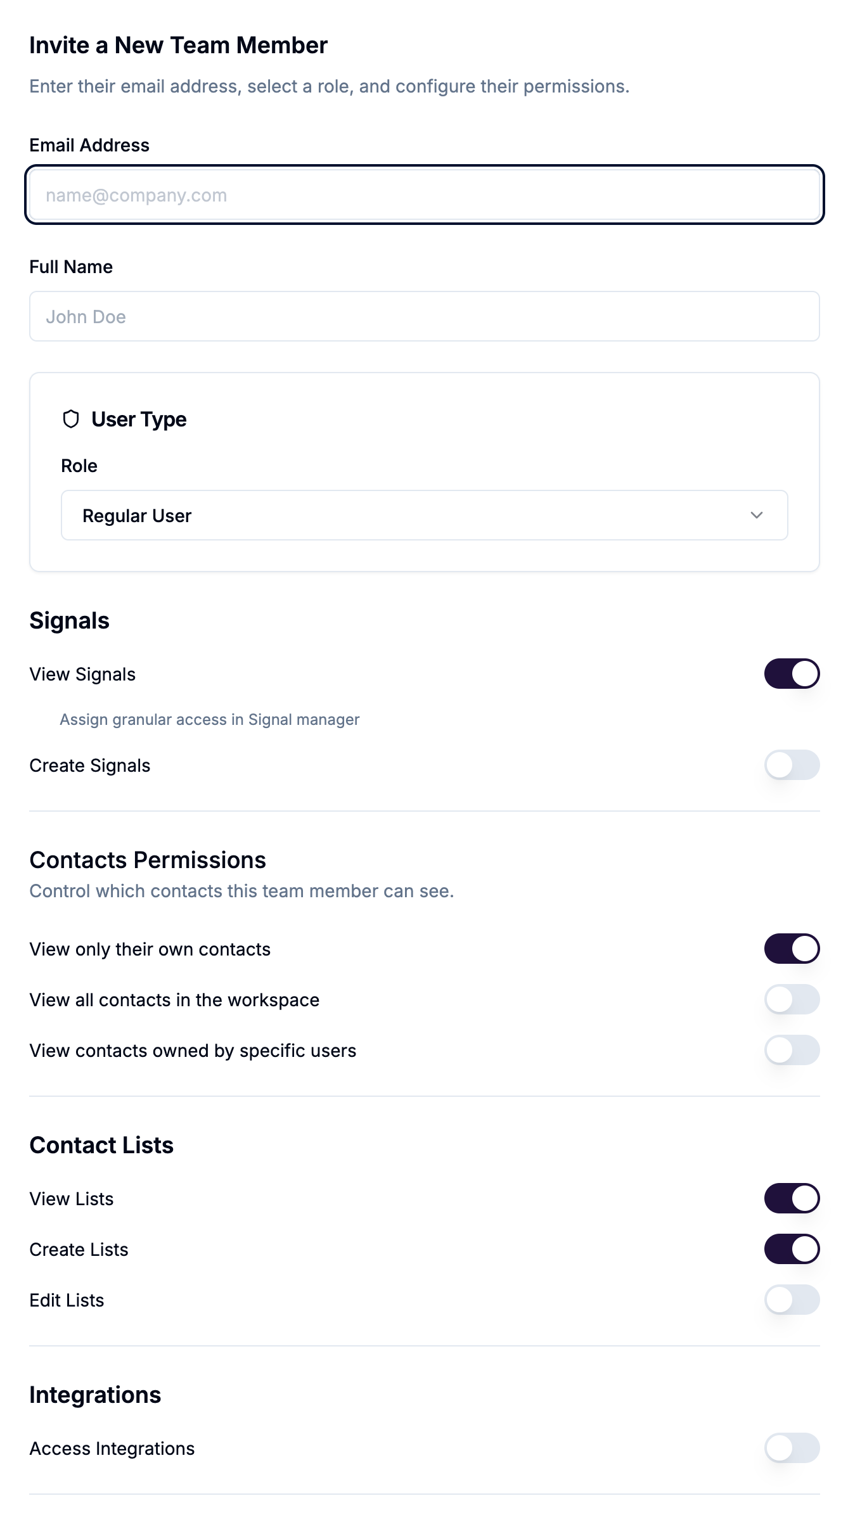
Task: Click the Assign granular access hint text
Action: click(209, 720)
